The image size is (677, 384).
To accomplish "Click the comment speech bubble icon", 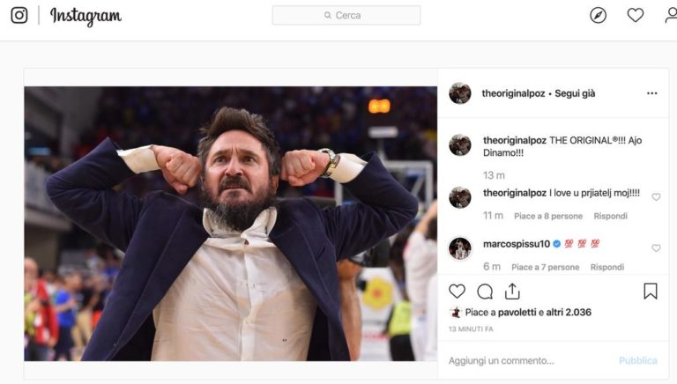I will pos(485,292).
